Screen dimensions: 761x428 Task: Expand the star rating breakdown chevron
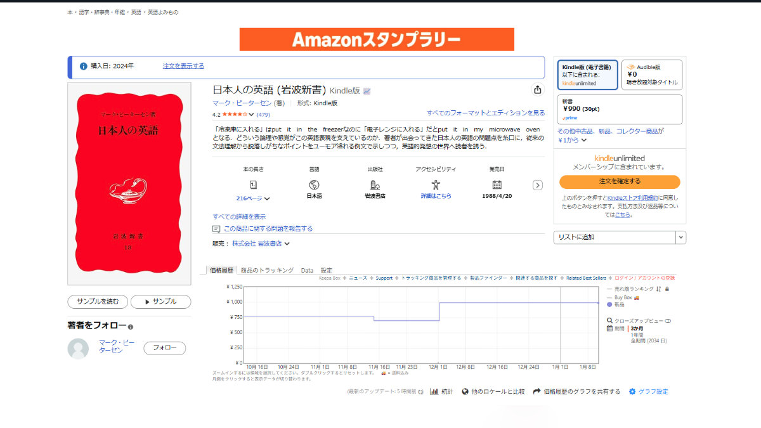pyautogui.click(x=252, y=115)
